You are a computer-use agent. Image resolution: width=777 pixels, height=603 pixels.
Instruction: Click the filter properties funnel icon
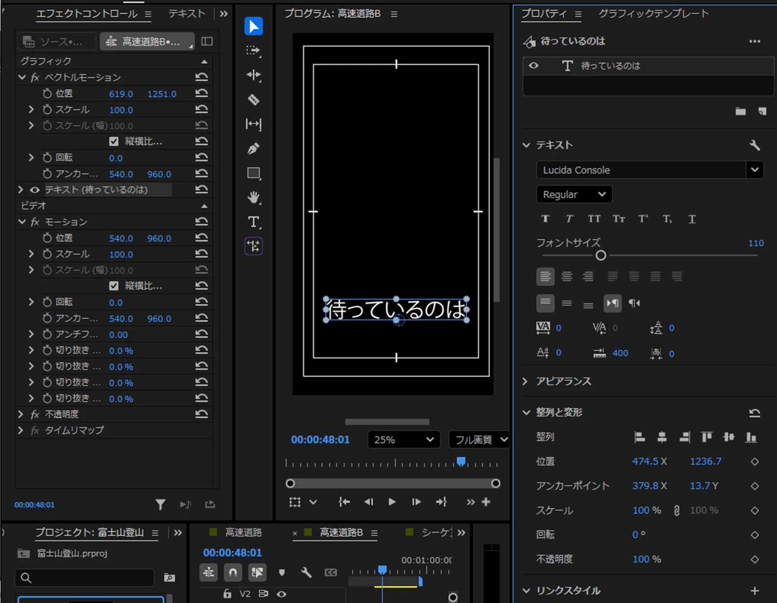click(160, 505)
